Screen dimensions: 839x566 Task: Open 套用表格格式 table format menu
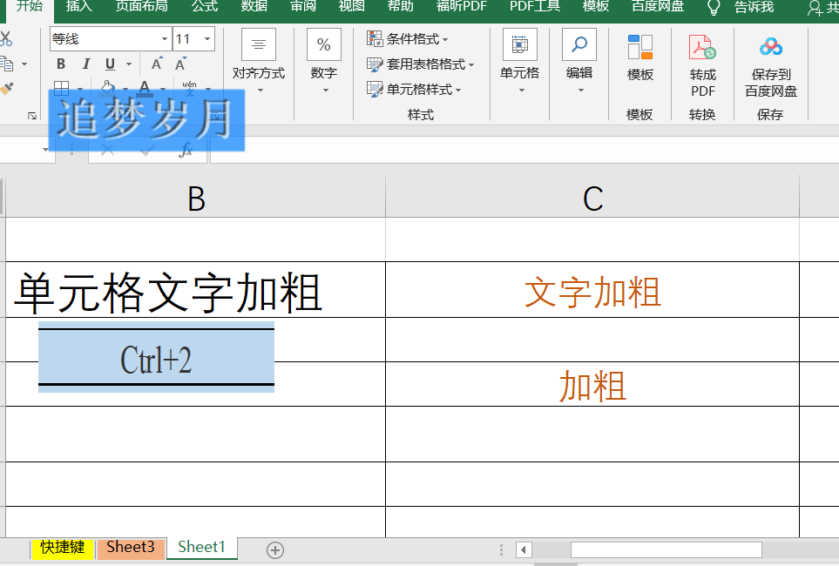(421, 64)
